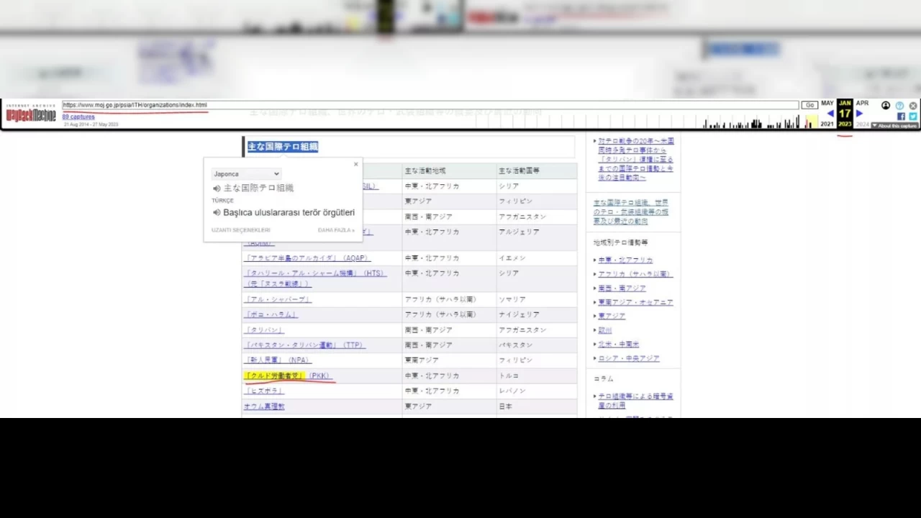Click the Wayback help question mark icon
This screenshot has height=518, width=921.
[x=899, y=106]
